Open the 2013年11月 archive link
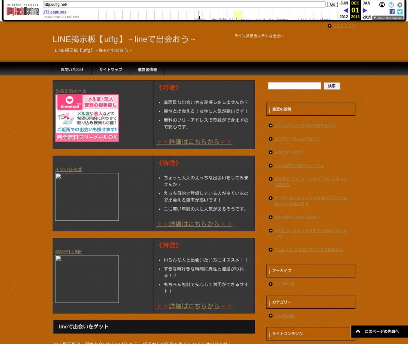Viewport: 408px width, 344px height. pyautogui.click(x=284, y=284)
